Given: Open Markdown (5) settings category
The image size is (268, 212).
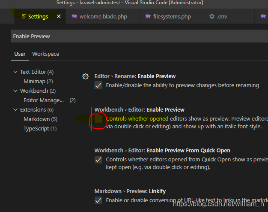Looking at the screenshot, I should [x=40, y=119].
